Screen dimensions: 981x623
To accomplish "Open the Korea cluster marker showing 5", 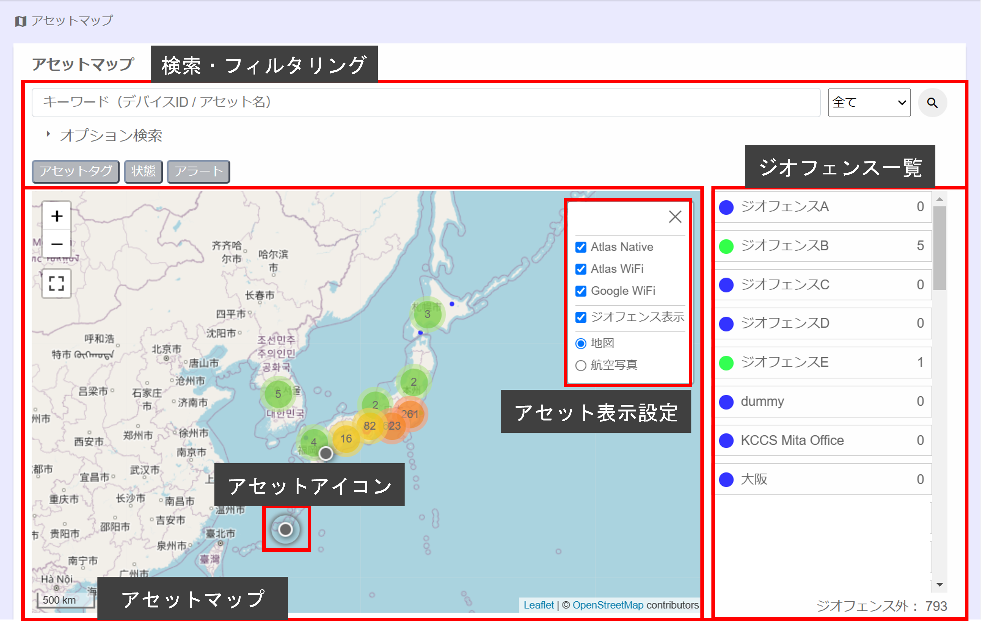I will [x=278, y=393].
